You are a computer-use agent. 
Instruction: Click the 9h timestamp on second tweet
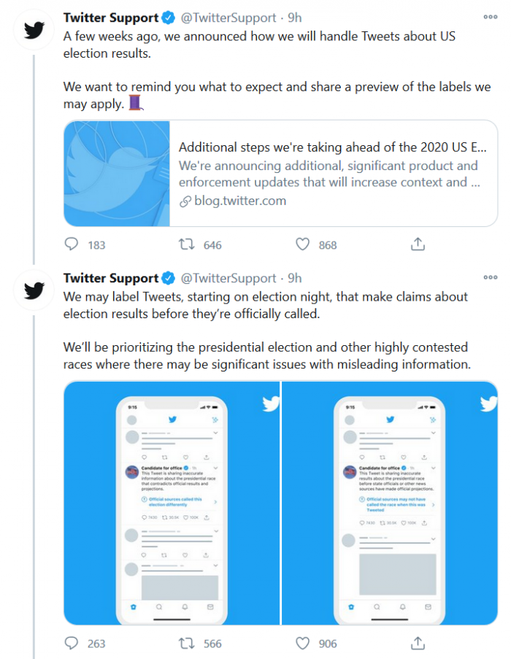(294, 278)
